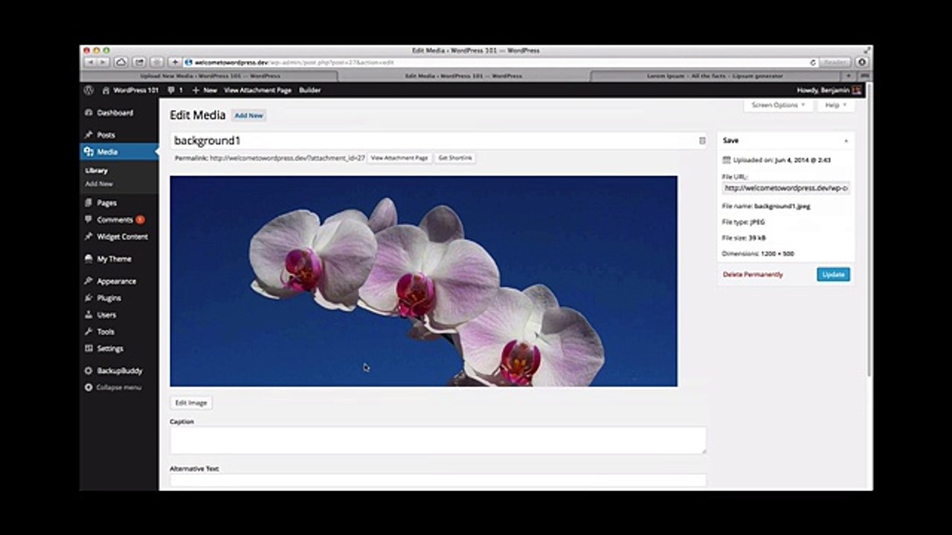The image size is (952, 535).
Task: Click the calendar icon beside Uploaded on
Action: click(727, 160)
